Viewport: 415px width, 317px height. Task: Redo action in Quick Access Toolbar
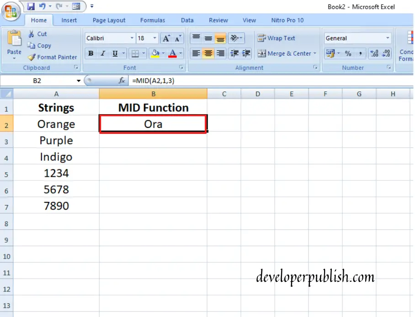(x=59, y=6)
